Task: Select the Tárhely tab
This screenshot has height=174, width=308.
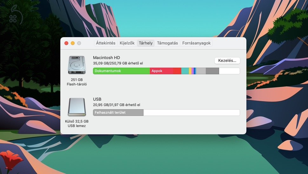Action: click(x=145, y=43)
